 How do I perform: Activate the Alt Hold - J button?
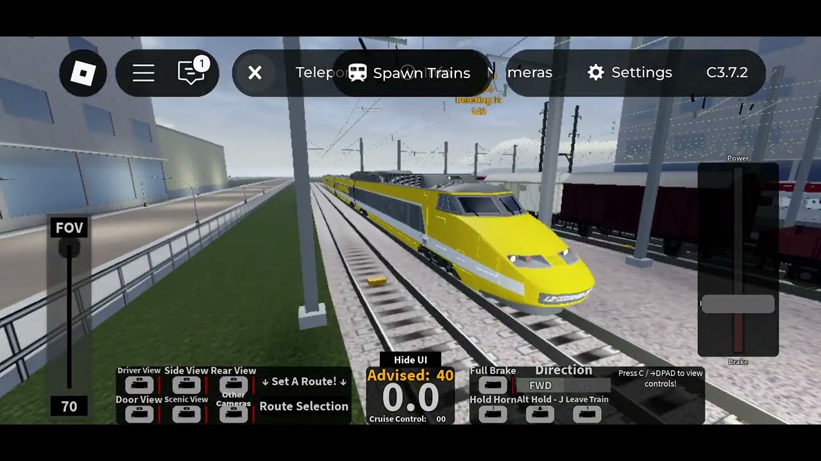tap(540, 414)
